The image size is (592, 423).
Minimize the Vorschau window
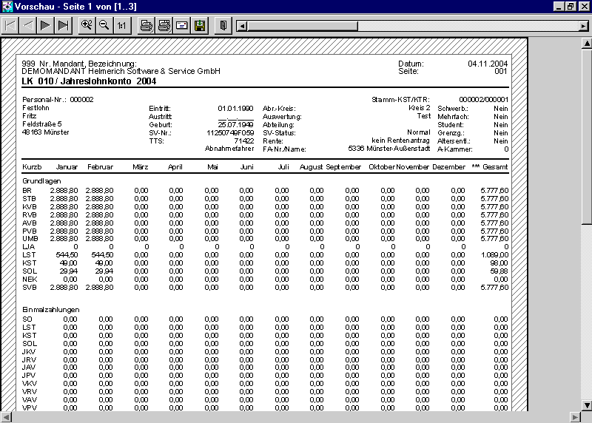click(x=559, y=7)
